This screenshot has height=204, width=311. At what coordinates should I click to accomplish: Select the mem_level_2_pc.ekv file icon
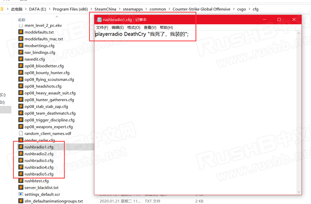[21, 25]
